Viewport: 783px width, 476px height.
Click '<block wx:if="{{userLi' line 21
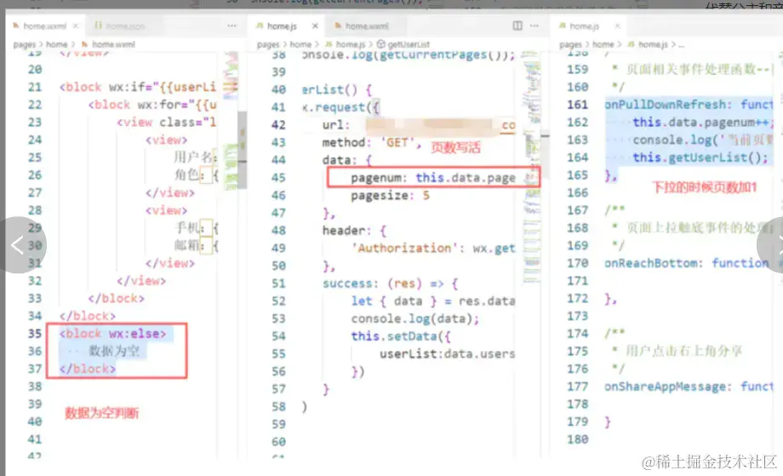coord(137,87)
